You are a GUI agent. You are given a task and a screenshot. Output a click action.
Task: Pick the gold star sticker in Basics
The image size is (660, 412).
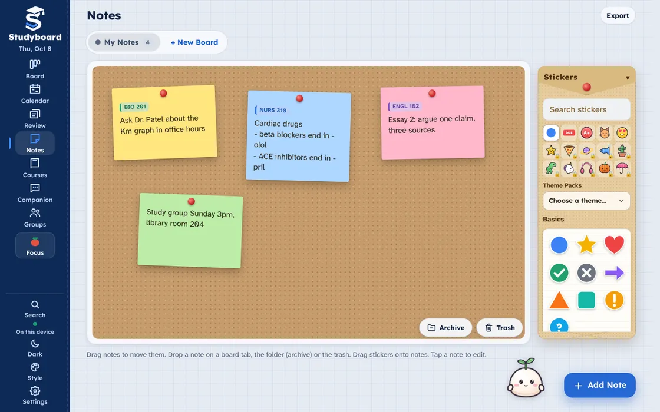tap(586, 245)
